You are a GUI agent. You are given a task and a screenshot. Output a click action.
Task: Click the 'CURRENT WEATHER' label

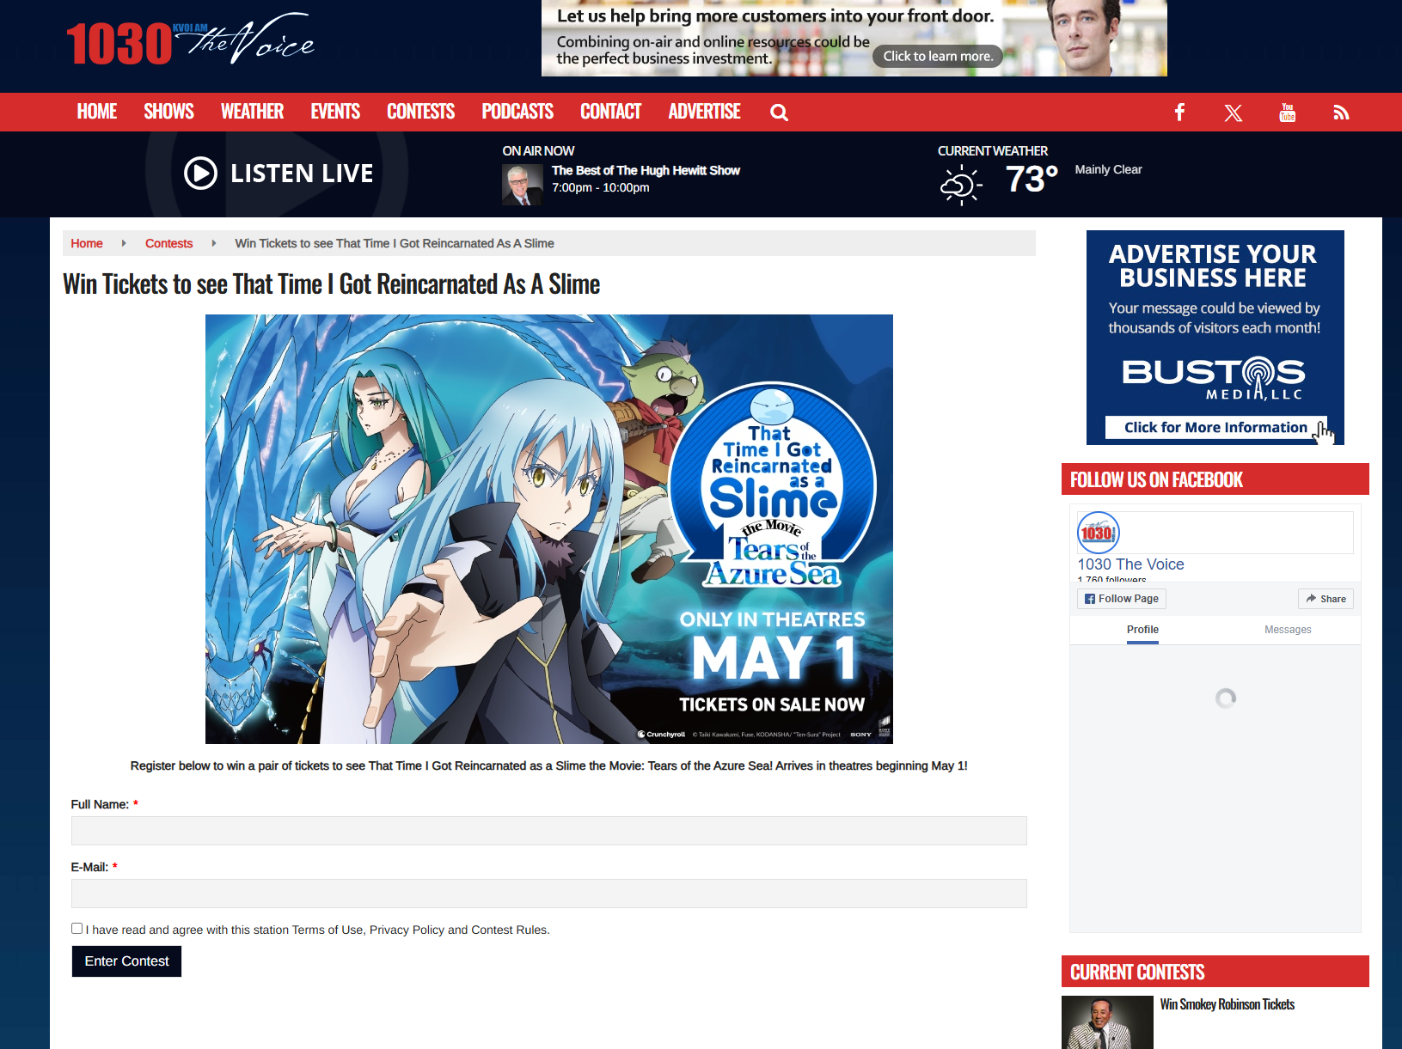tap(993, 151)
